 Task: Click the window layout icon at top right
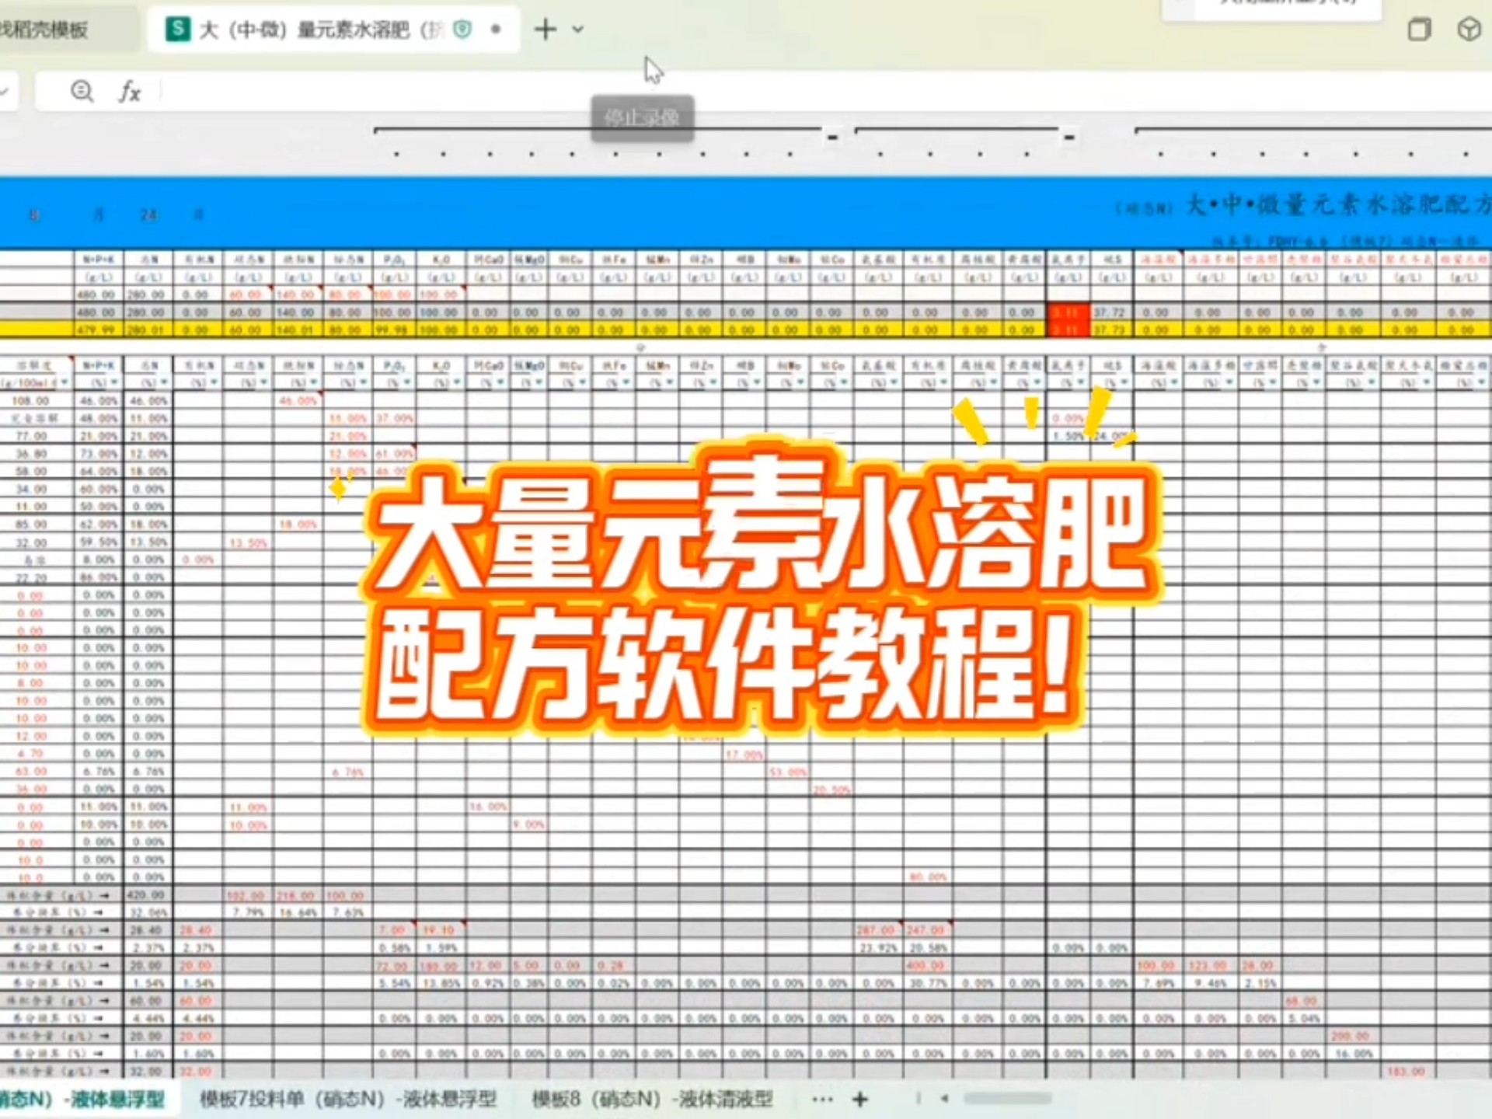point(1419,29)
